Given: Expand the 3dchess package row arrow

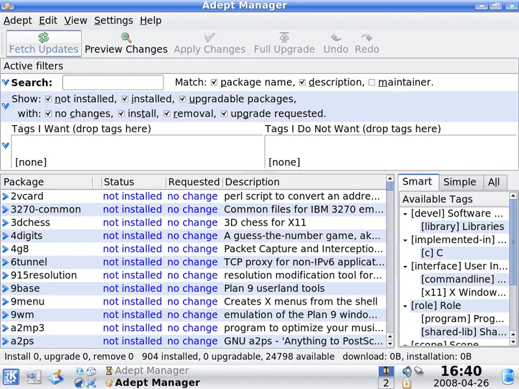Looking at the screenshot, I should [5, 223].
